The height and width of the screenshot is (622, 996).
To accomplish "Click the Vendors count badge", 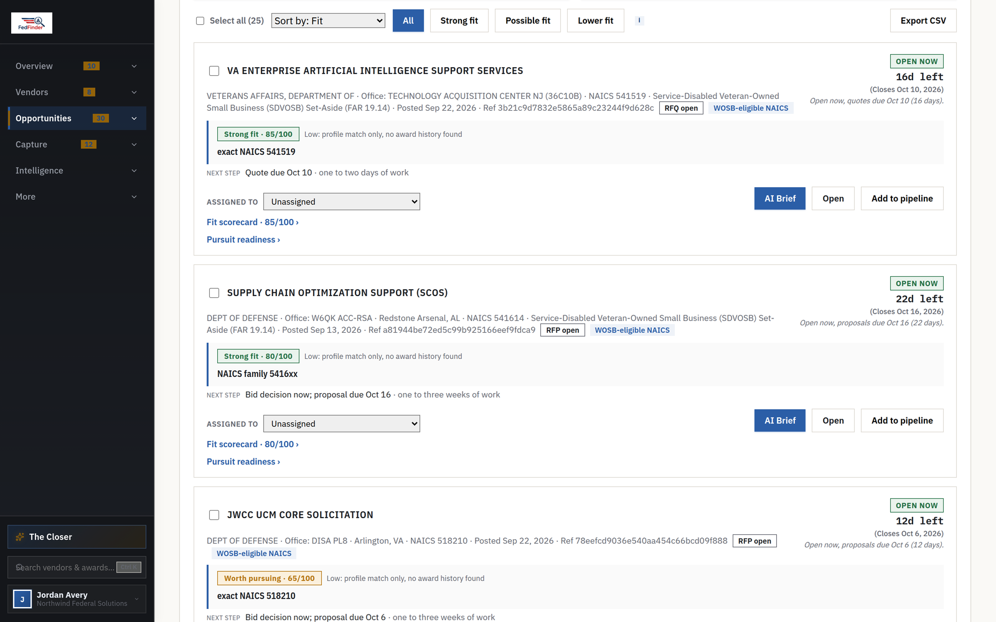I will click(x=89, y=92).
